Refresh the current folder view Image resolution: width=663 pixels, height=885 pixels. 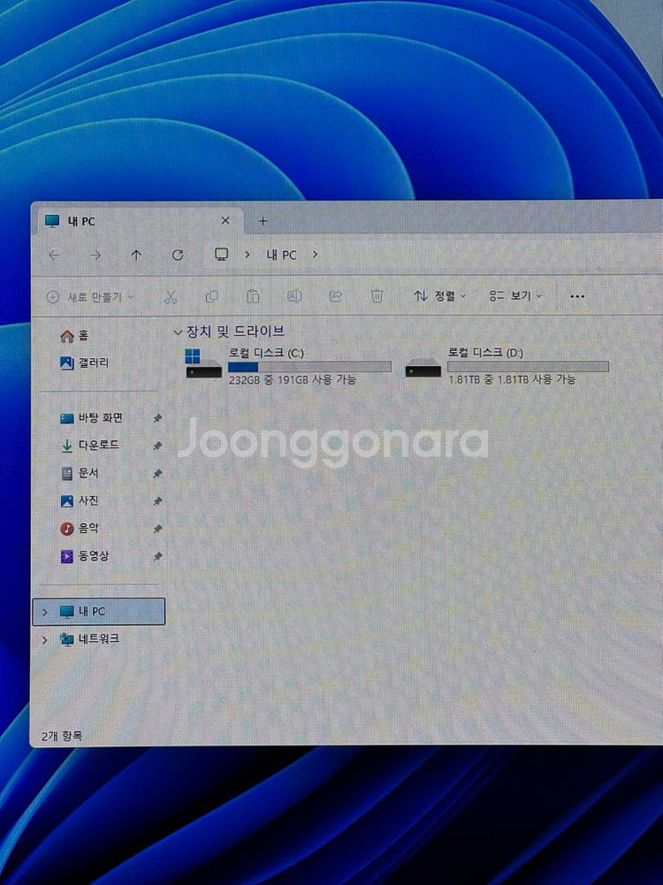click(x=178, y=255)
